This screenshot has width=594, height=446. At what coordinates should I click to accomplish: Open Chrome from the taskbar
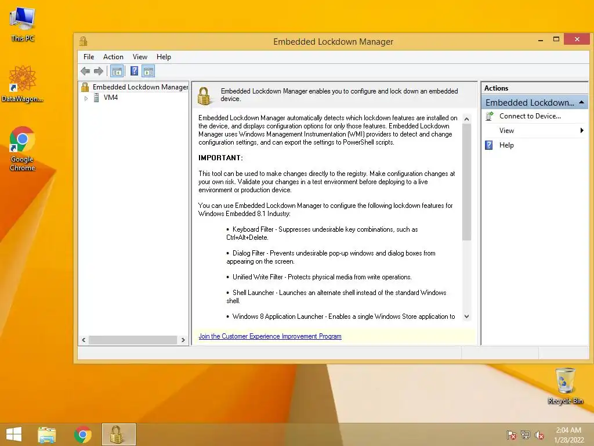(x=82, y=434)
